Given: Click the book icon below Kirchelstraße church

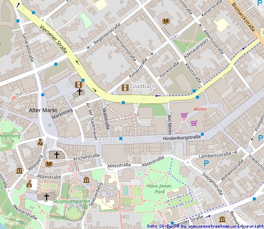Looking at the screenshot, I should tap(49, 164).
